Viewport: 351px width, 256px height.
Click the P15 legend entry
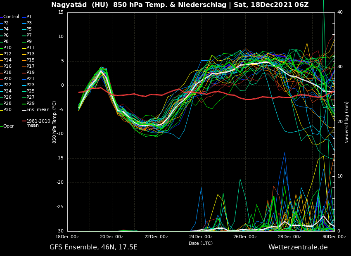30,60
